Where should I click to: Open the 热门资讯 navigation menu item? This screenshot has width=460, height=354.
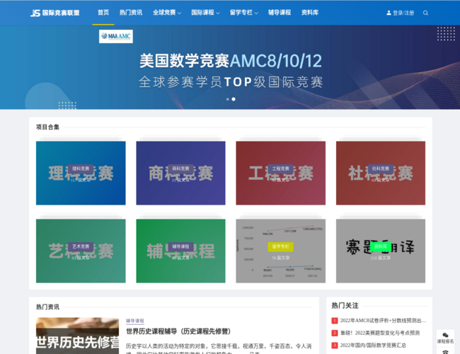[130, 13]
